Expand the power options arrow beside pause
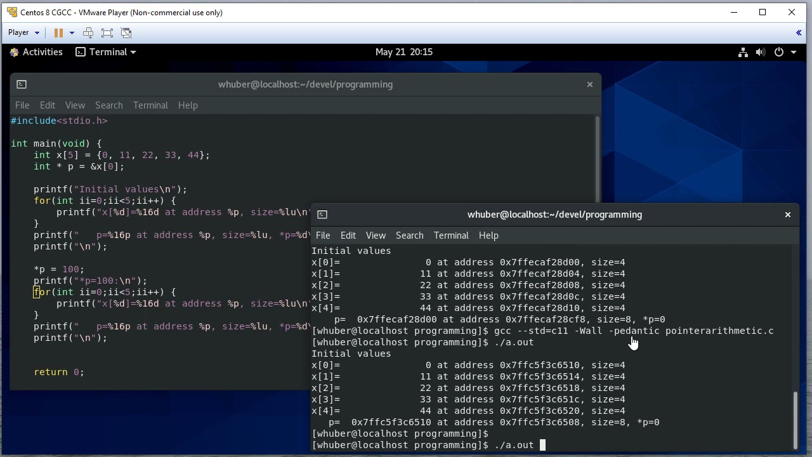Image resolution: width=812 pixels, height=457 pixels. 72,32
